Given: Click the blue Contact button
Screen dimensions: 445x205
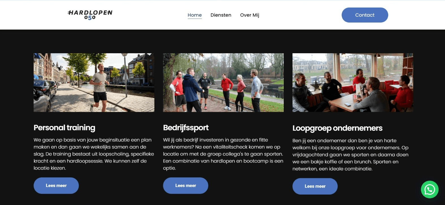Looking at the screenshot, I should click(365, 15).
